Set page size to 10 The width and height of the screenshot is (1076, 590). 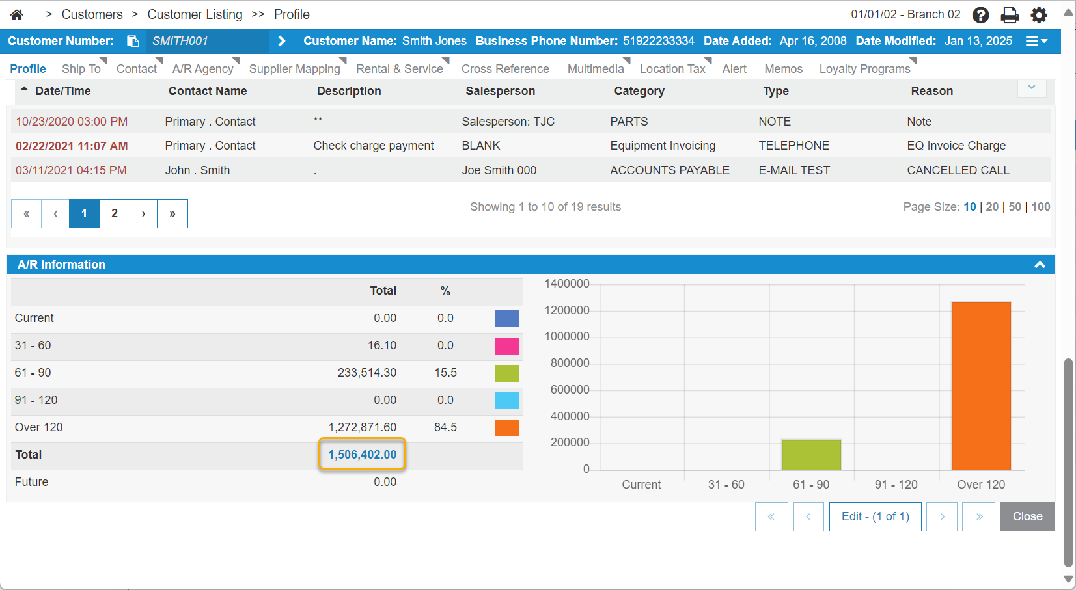pyautogui.click(x=970, y=207)
